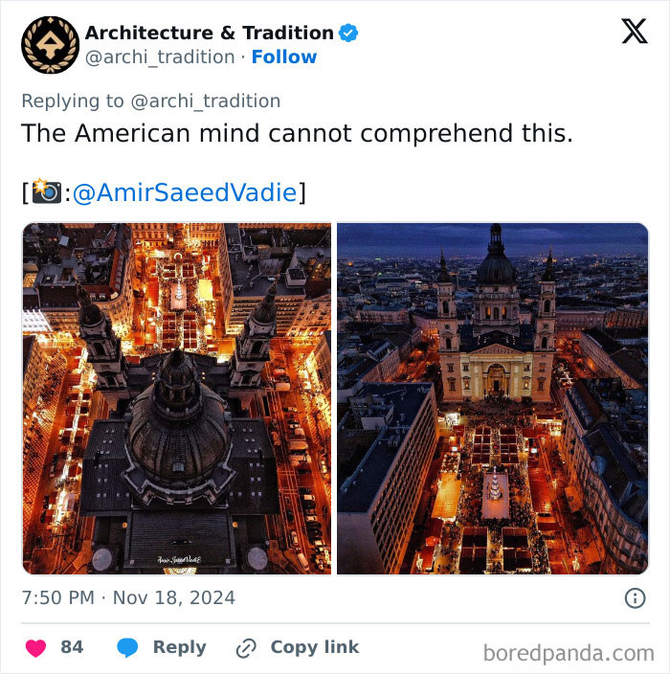Image resolution: width=670 pixels, height=674 pixels.
Task: Click the camera flash emoji
Action: click(x=46, y=191)
